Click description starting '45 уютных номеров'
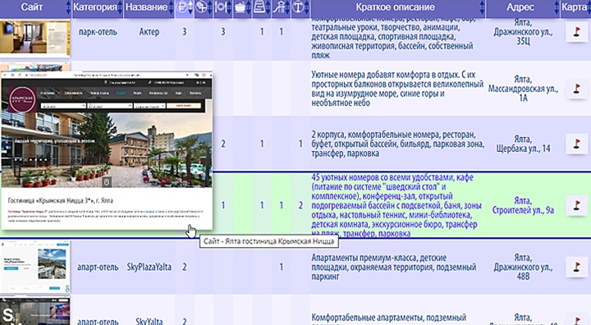The height and width of the screenshot is (325, 591). 396,205
